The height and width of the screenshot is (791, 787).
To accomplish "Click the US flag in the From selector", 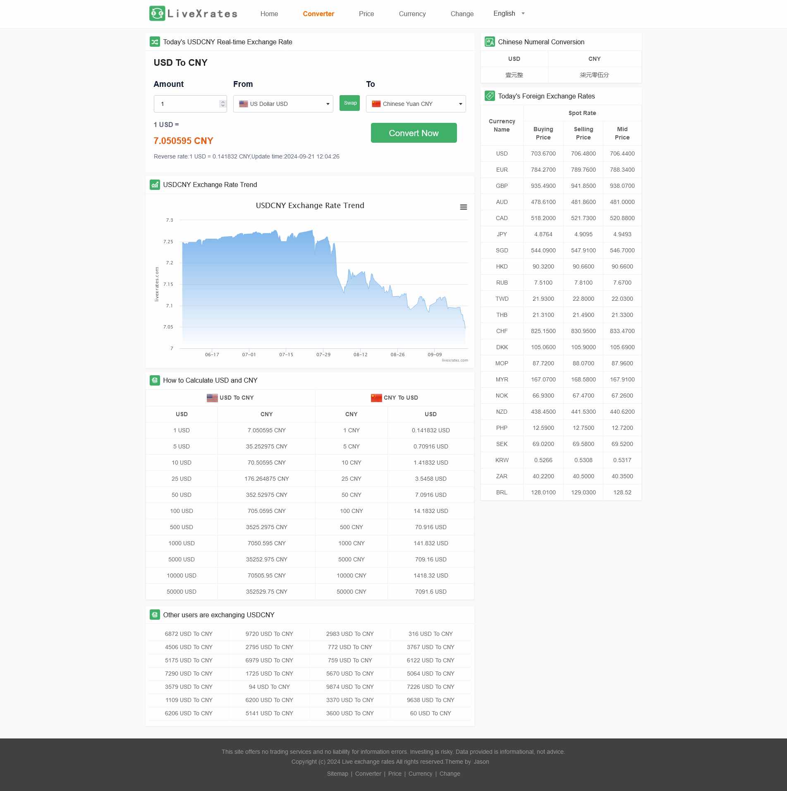I will pos(244,104).
